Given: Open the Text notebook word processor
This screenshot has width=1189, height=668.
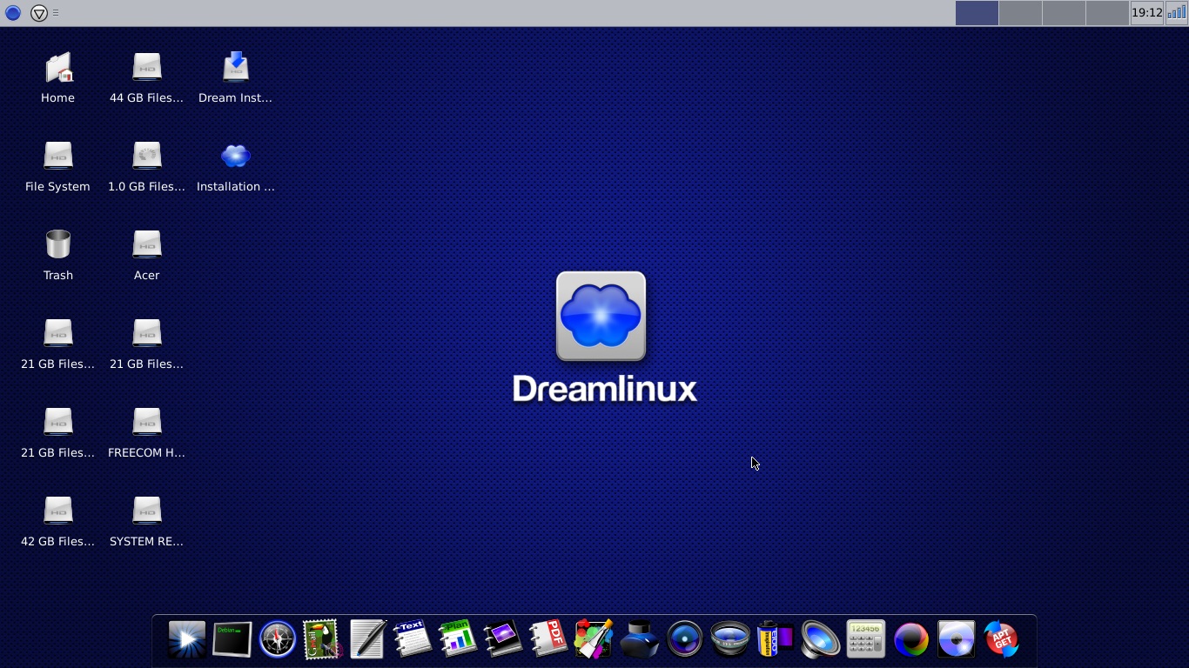Looking at the screenshot, I should click(413, 639).
